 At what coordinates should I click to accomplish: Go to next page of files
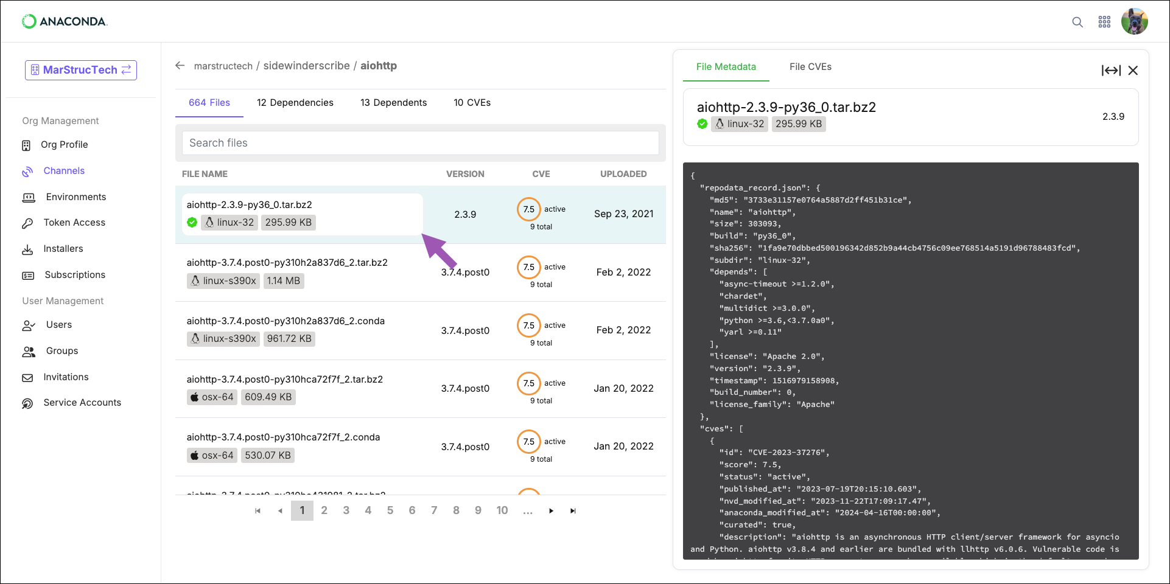pos(551,511)
